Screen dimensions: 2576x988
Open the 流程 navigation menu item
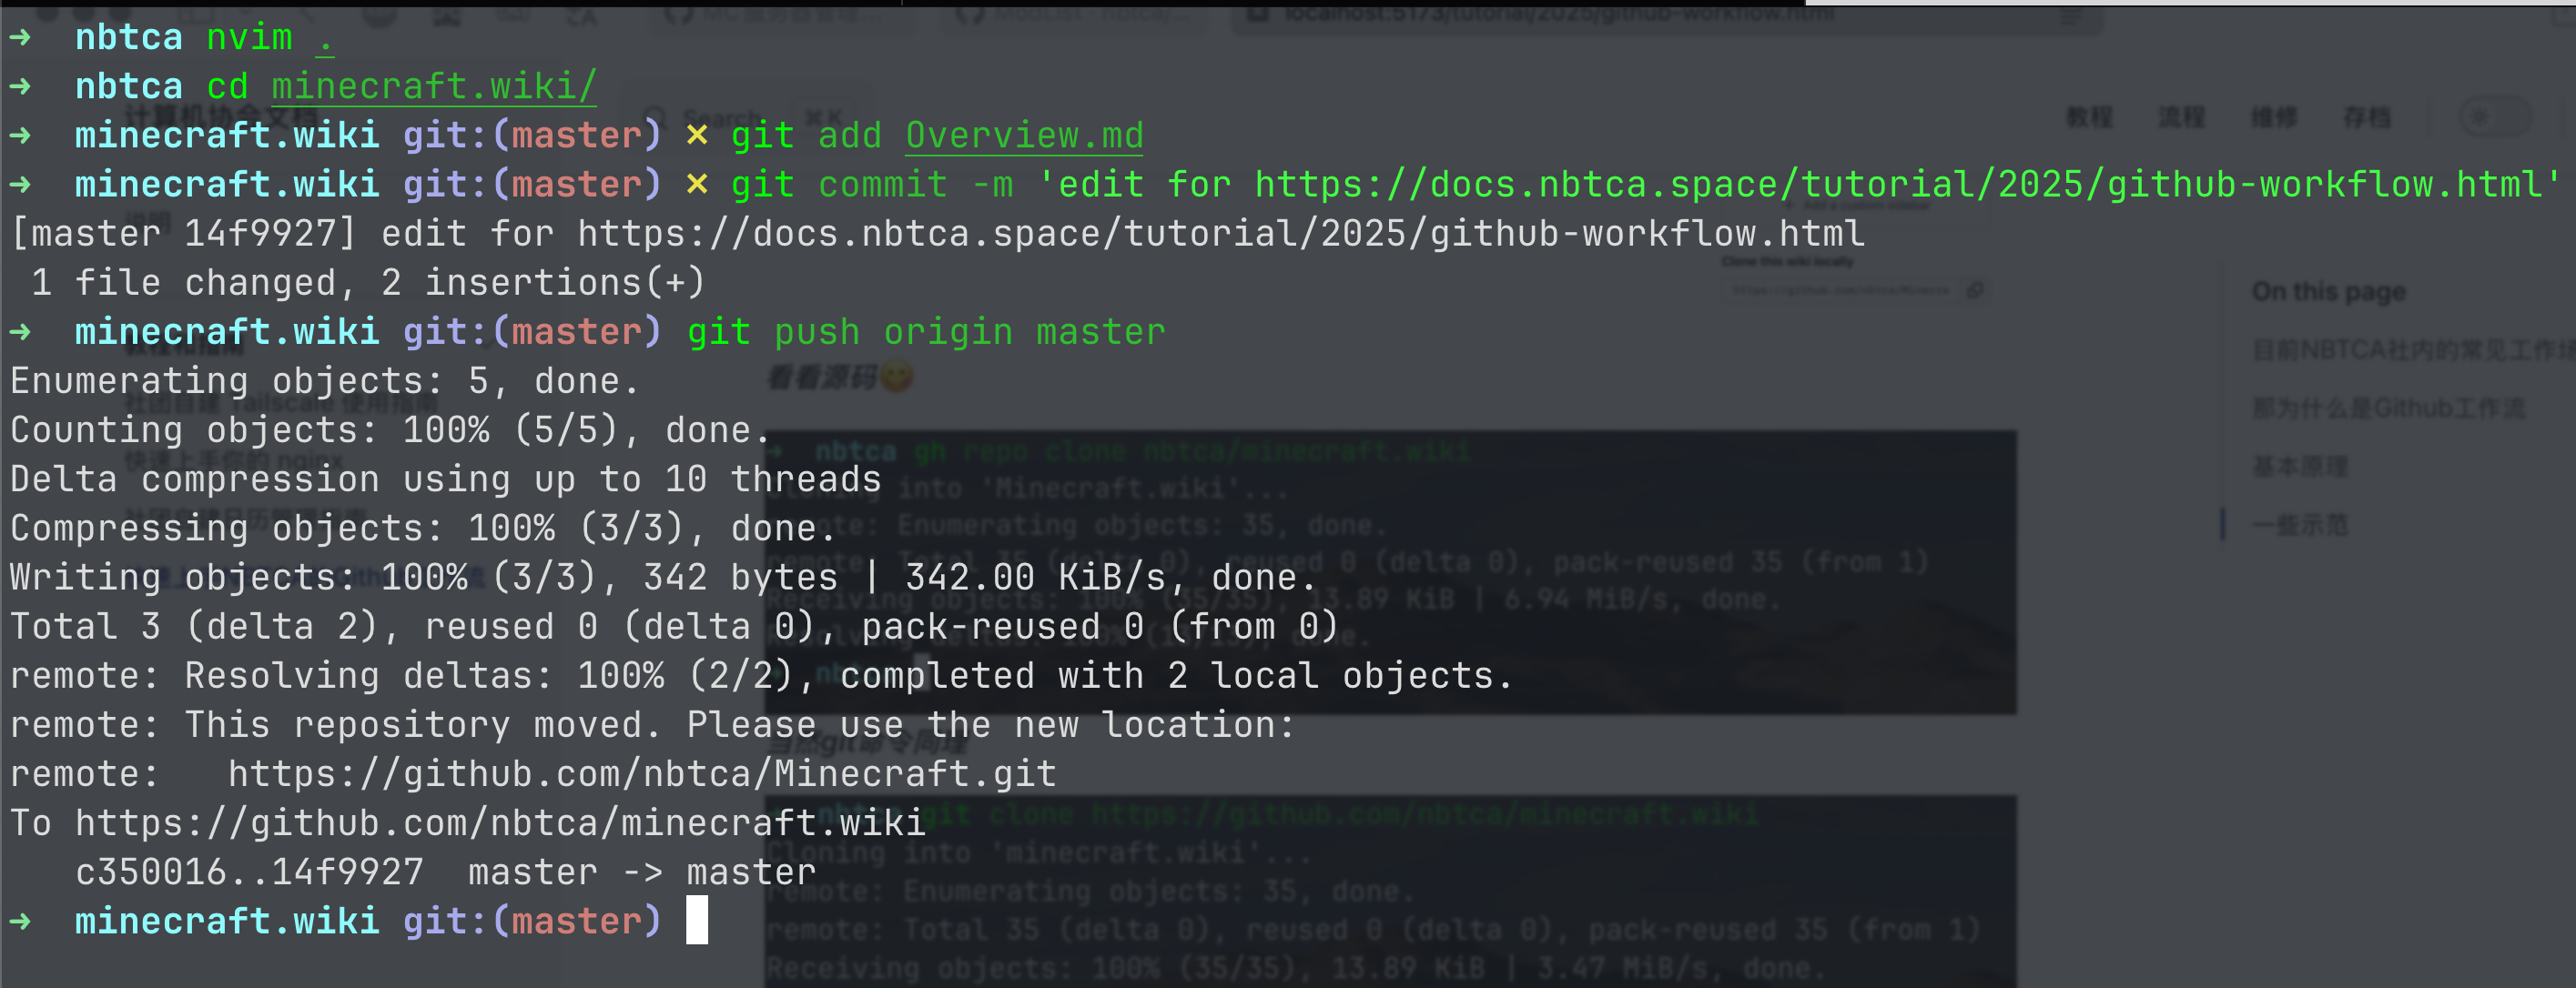click(x=2181, y=118)
